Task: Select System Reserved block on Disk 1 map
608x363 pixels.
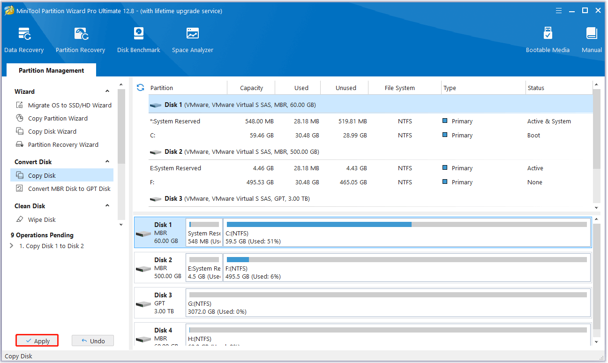Action: [x=204, y=233]
